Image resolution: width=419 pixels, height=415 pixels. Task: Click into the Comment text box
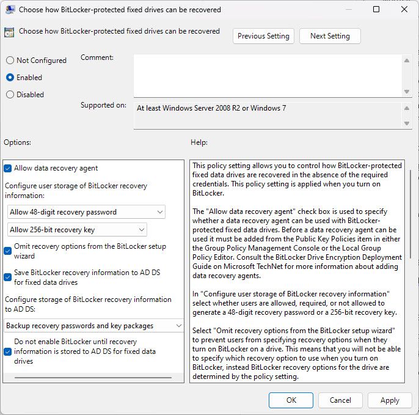(x=268, y=76)
